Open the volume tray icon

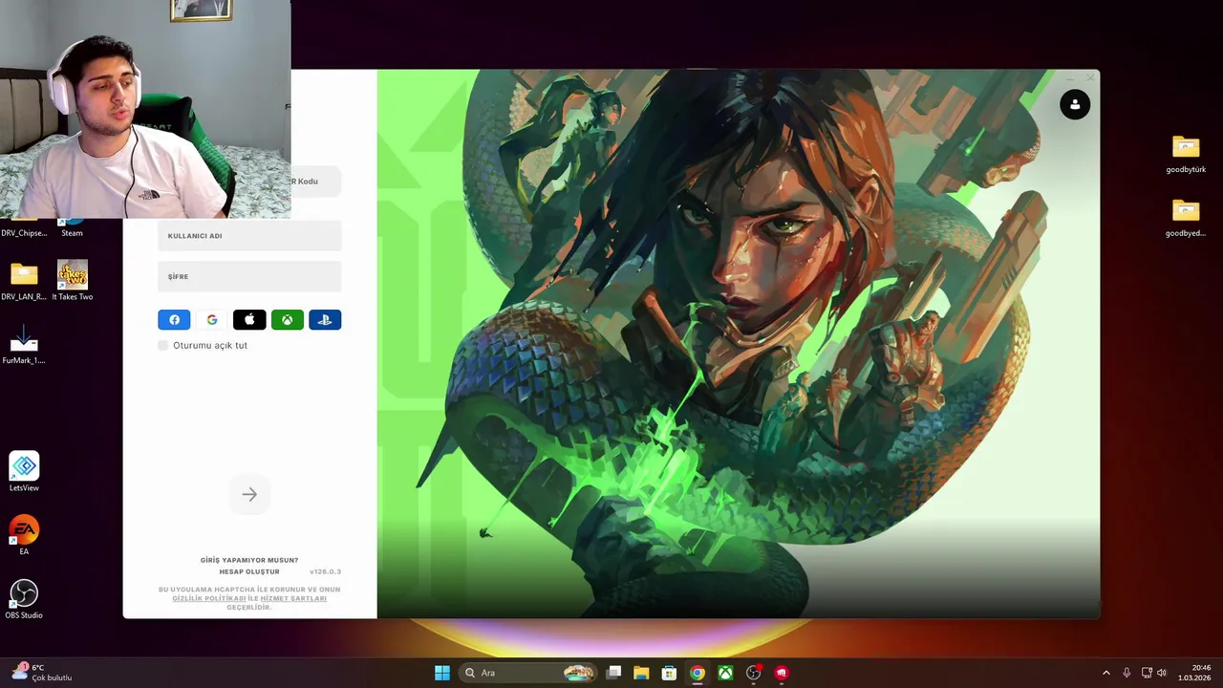click(x=1162, y=673)
